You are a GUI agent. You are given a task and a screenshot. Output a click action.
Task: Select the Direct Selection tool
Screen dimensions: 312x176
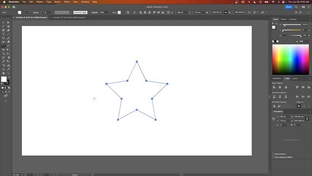8,22
